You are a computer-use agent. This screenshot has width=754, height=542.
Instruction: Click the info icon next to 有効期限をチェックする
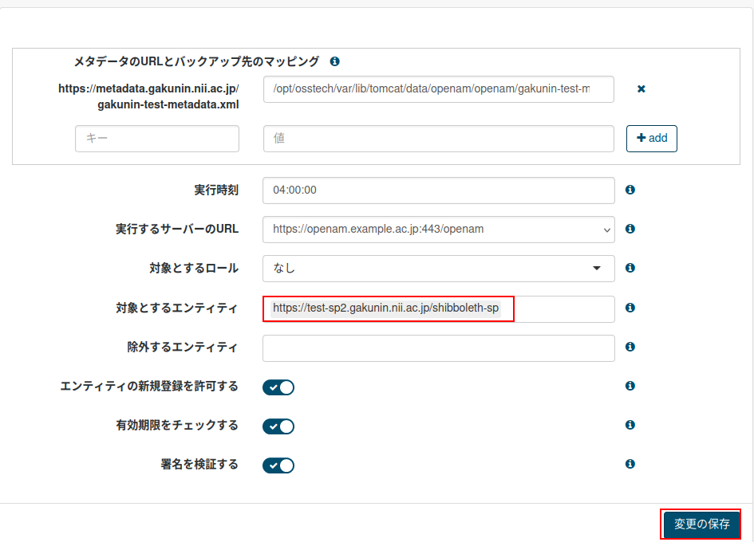pyautogui.click(x=630, y=425)
